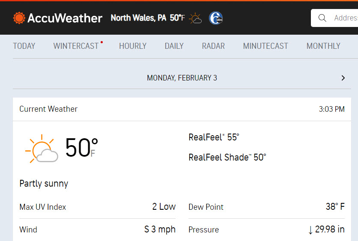Switch to the Hourly tab
Viewport: 358px width, 241px height.
[x=133, y=46]
